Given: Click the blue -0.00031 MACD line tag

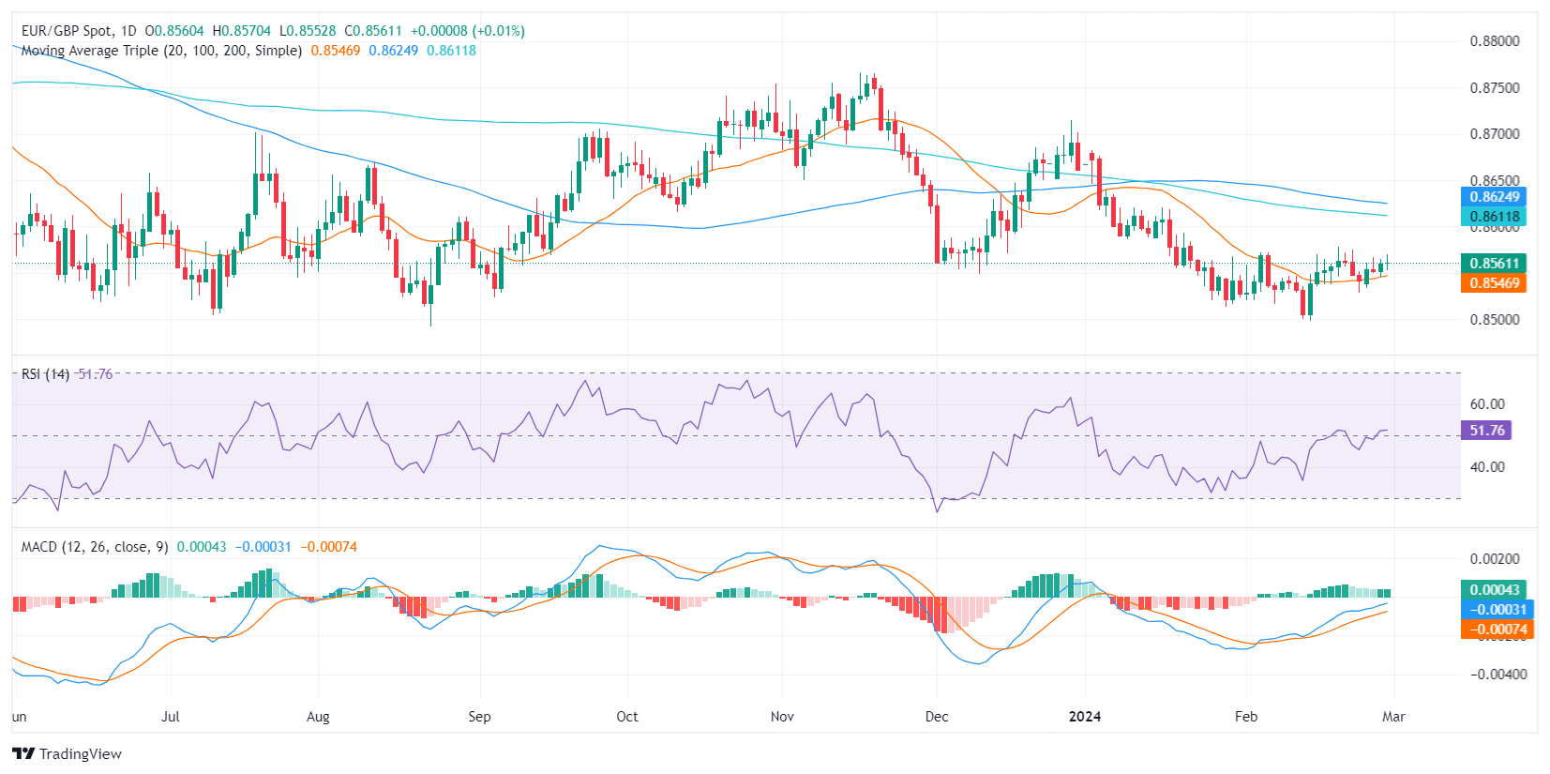Looking at the screenshot, I should point(1496,610).
